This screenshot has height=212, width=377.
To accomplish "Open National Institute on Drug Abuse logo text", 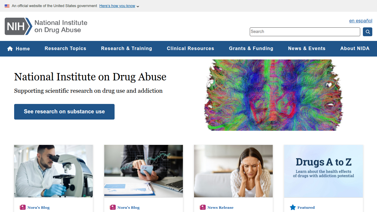I will (x=61, y=26).
